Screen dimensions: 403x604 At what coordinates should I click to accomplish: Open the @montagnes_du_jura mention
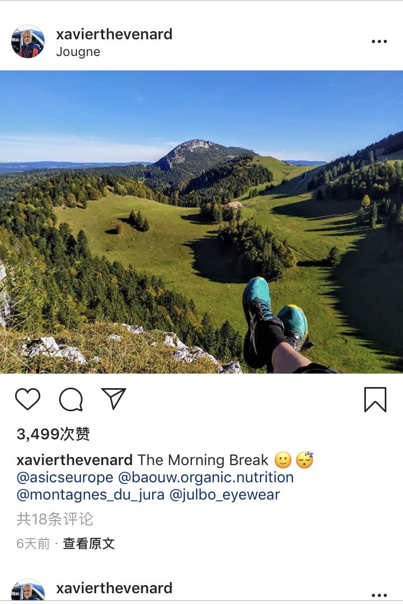(90, 495)
